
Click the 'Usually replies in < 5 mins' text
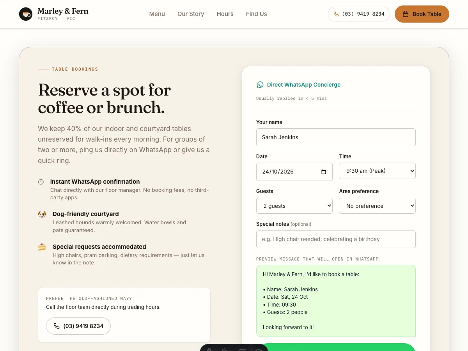pyautogui.click(x=291, y=98)
